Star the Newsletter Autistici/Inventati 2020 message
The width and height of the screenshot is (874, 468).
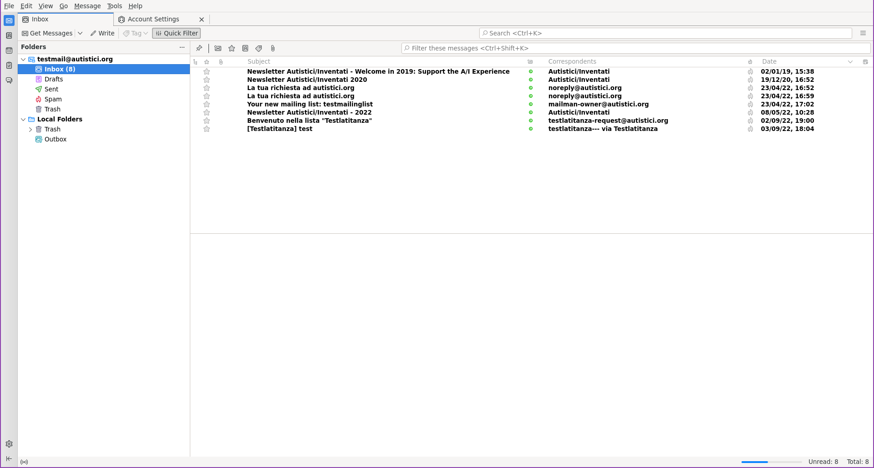(x=207, y=80)
